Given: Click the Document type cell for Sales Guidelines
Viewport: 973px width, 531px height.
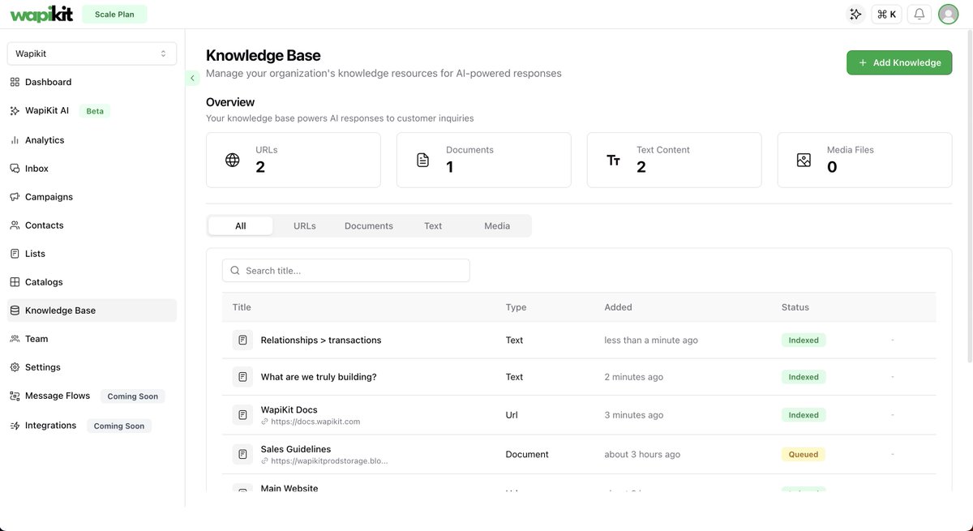Looking at the screenshot, I should pyautogui.click(x=527, y=455).
